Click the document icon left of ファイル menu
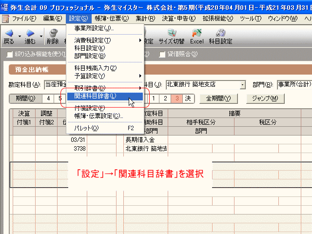 pos(5,19)
